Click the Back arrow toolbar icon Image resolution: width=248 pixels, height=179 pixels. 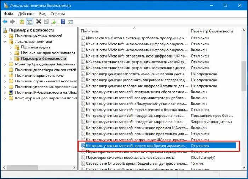tap(5, 21)
